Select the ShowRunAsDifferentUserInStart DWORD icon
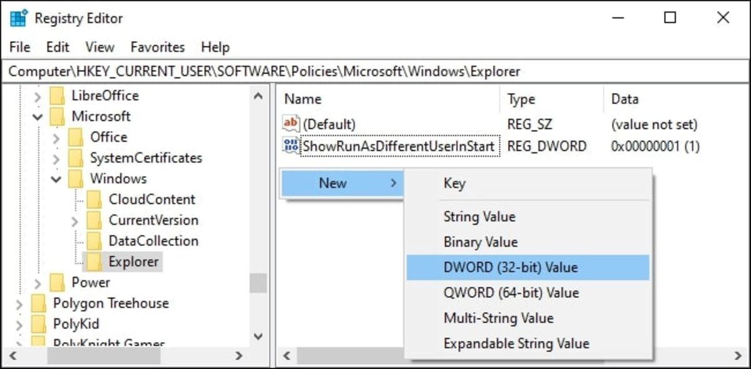This screenshot has width=751, height=369. 291,146
